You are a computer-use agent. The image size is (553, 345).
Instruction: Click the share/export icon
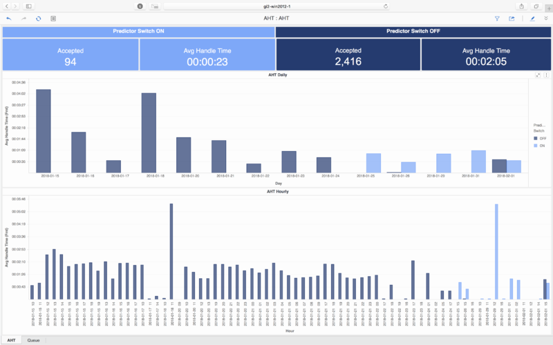tap(512, 19)
